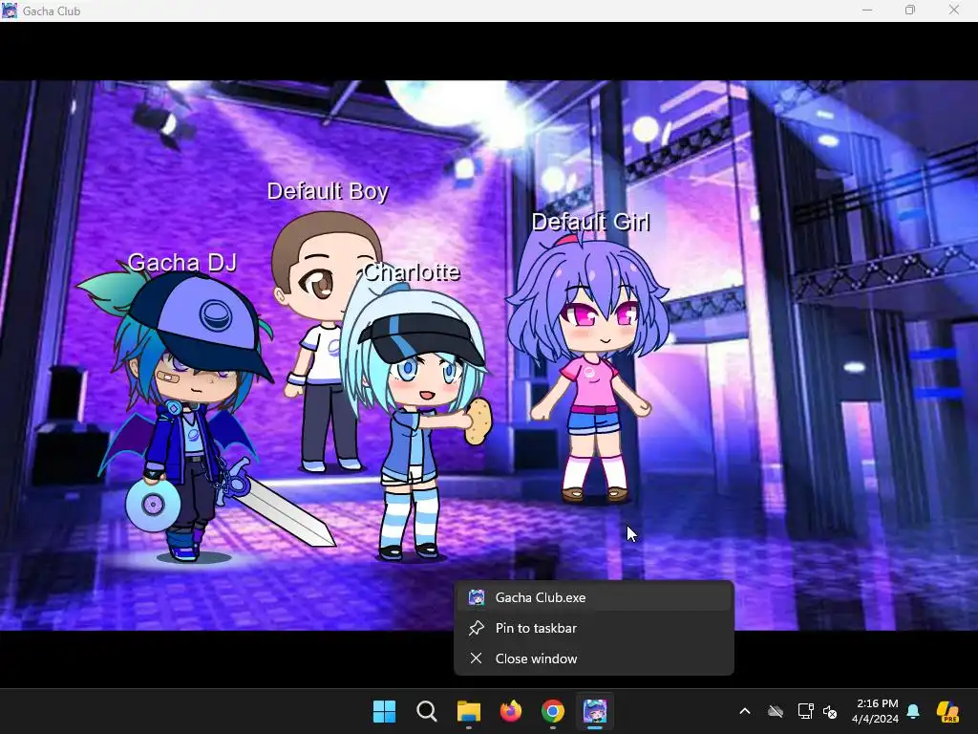Open the network status tray icon
The height and width of the screenshot is (734, 978).
pos(805,711)
